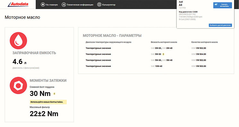Click the Сливной болт поддона label

point(42,87)
